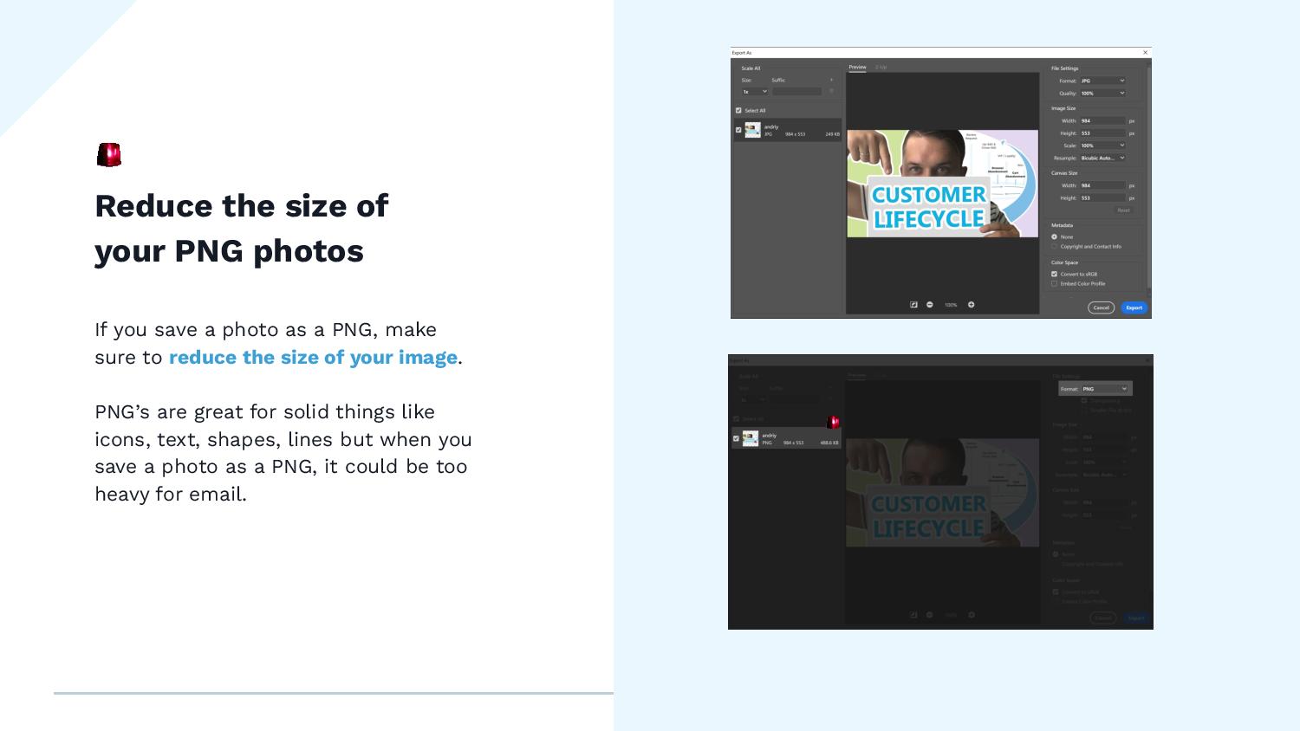Screen dimensions: 1300x731
Task: Click zoom in icon in dimmed PNG dialog
Action: 972,615
